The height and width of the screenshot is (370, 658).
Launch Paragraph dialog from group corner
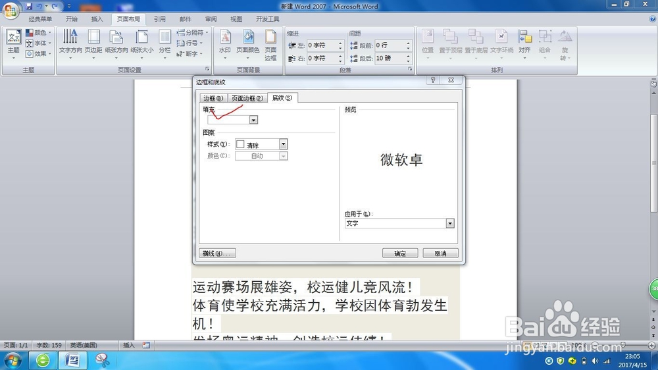410,69
